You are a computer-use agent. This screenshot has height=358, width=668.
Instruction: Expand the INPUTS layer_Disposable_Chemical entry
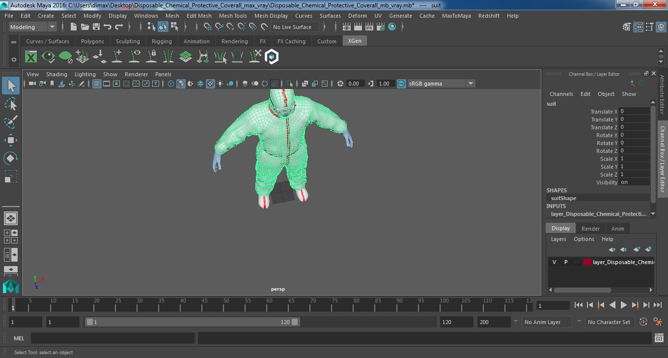click(x=599, y=214)
